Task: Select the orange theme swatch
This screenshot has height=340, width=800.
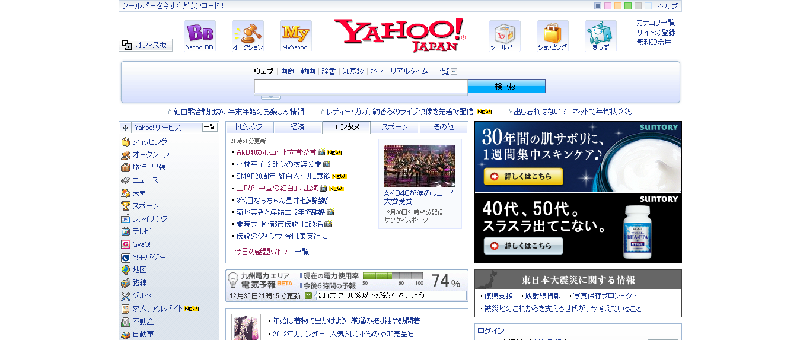Action: point(618,6)
